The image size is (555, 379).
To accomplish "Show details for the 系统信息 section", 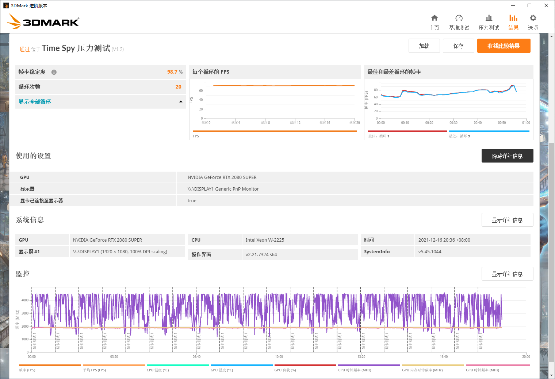I will point(507,220).
